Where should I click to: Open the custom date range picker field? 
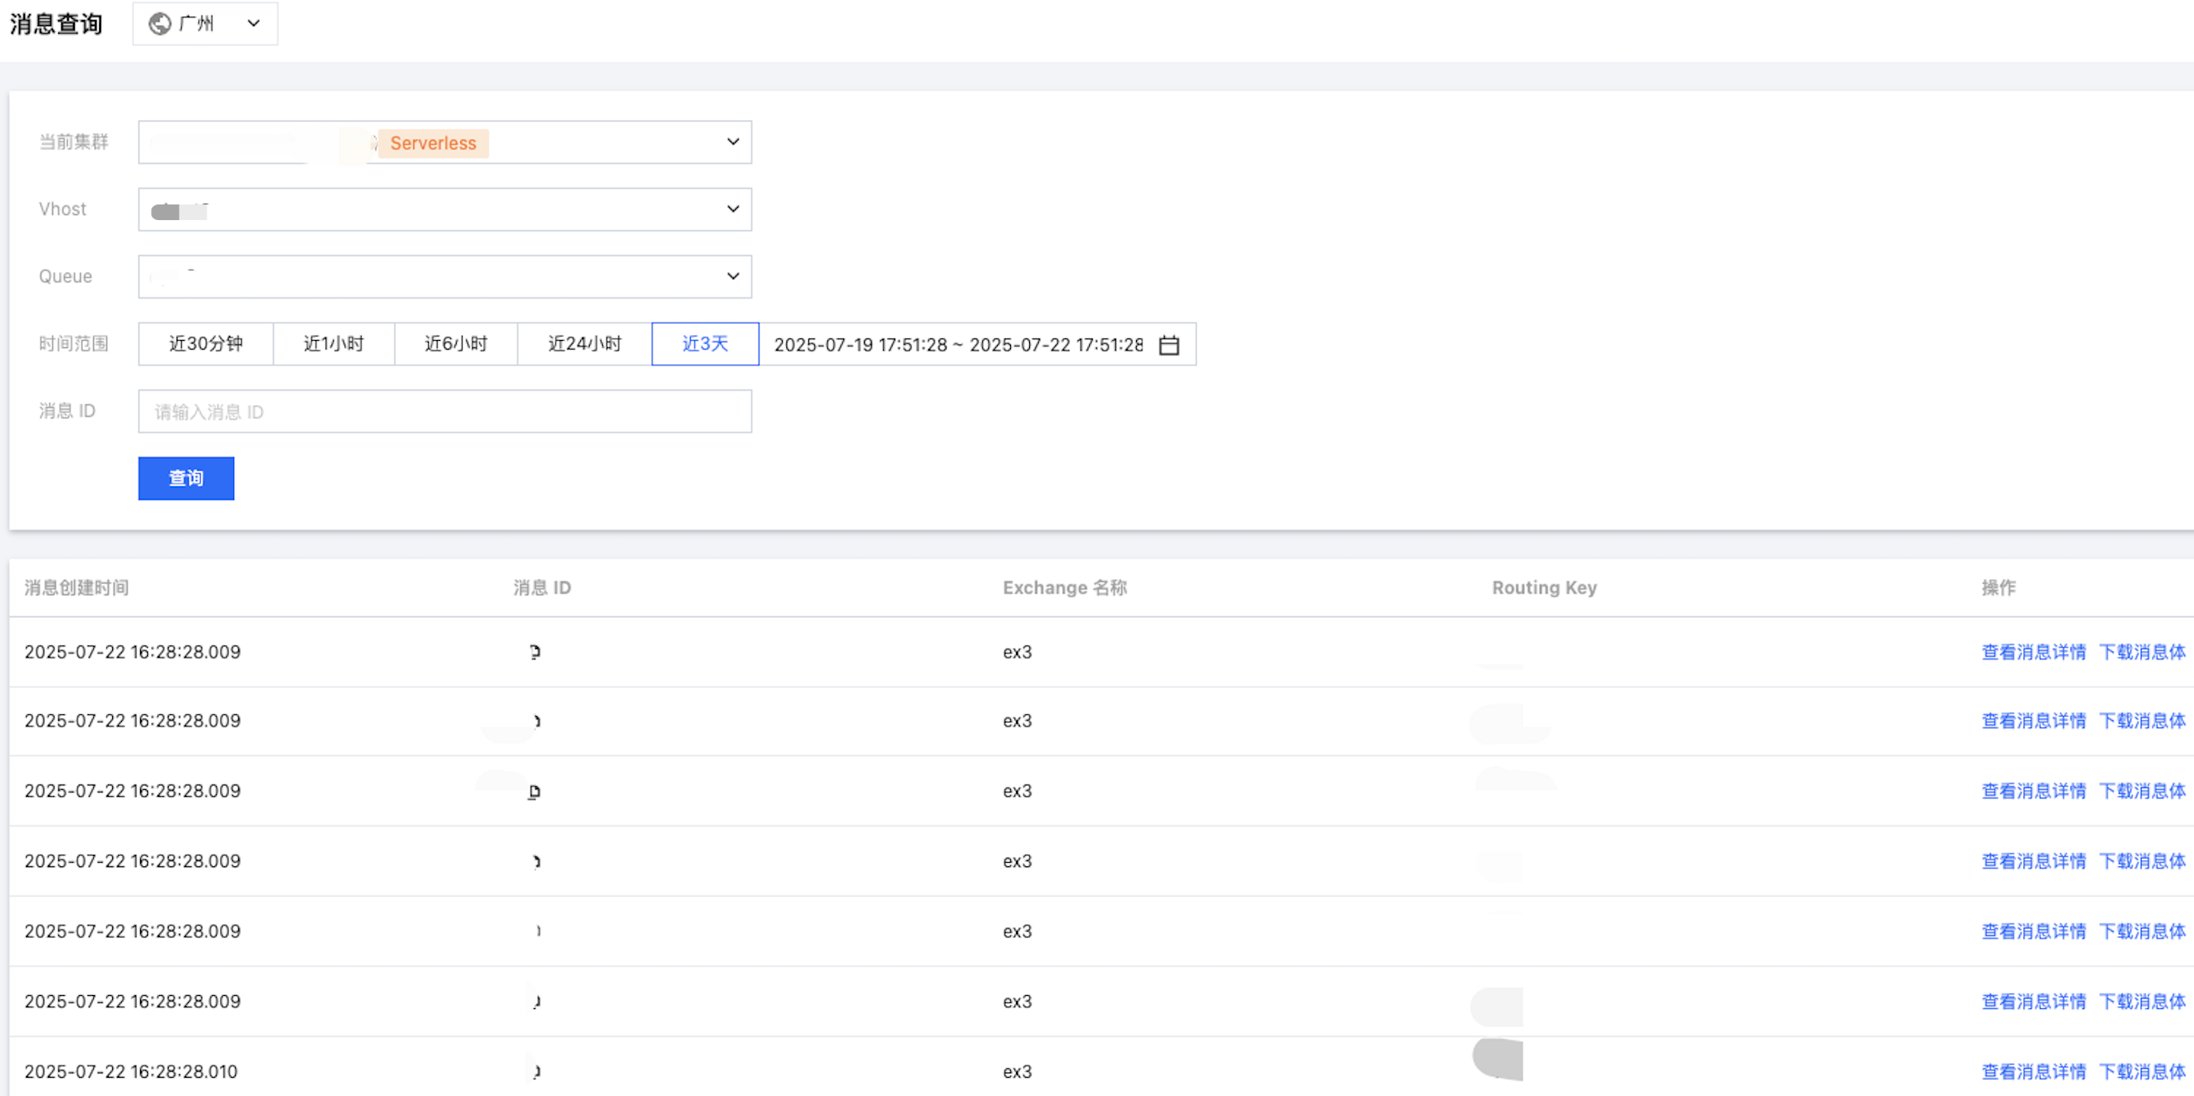tap(957, 344)
